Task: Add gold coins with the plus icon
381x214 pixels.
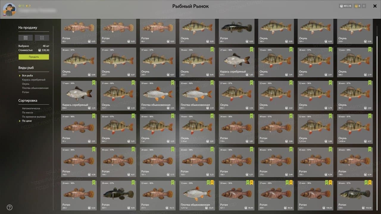Action: [364, 6]
